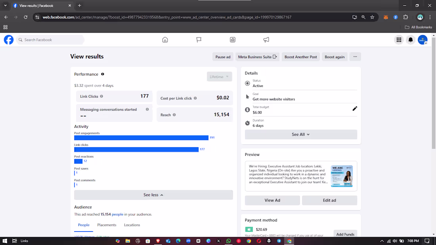
Task: Click Boost again button
Action: [335, 57]
